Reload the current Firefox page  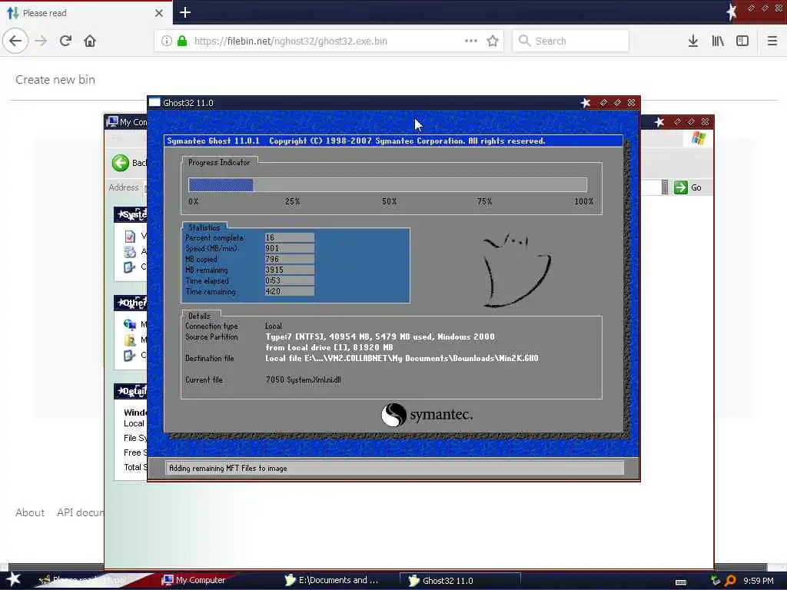pos(65,41)
